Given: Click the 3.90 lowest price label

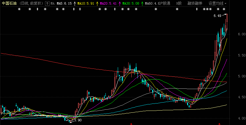Looking at the screenshot, I should pyautogui.click(x=78, y=120).
